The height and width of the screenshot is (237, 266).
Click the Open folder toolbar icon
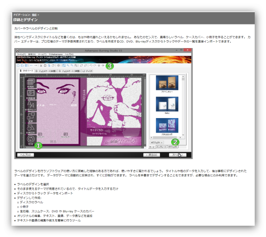point(22,65)
